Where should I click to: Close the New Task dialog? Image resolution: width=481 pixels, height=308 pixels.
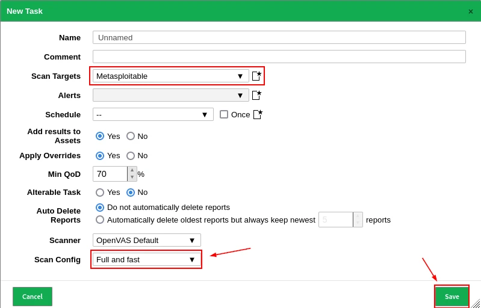point(471,11)
